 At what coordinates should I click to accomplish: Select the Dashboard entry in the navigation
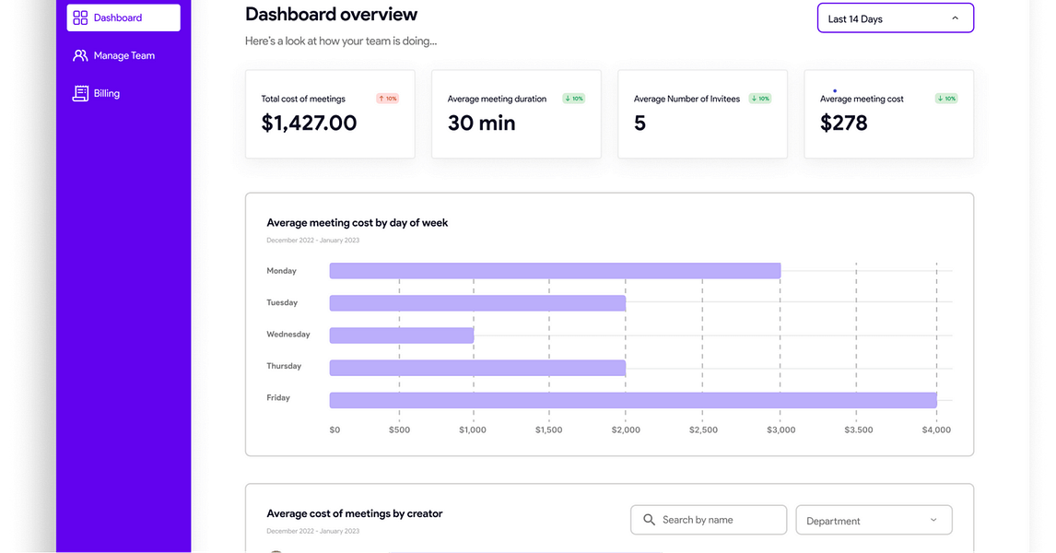tap(117, 17)
